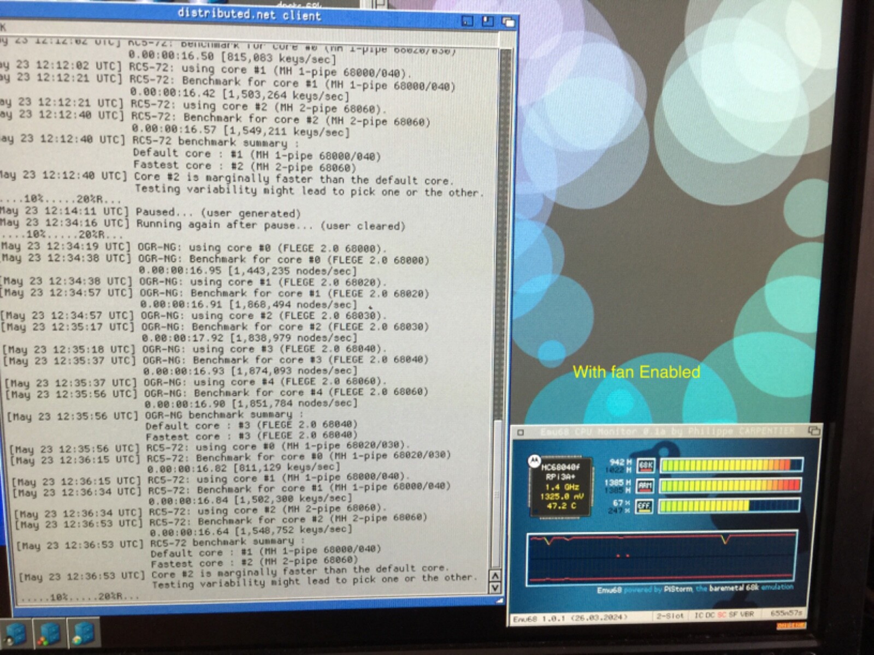The height and width of the screenshot is (655, 874).
Task: Click the '[1,548,752 keys/sec]' benchmark result
Action: (x=295, y=529)
